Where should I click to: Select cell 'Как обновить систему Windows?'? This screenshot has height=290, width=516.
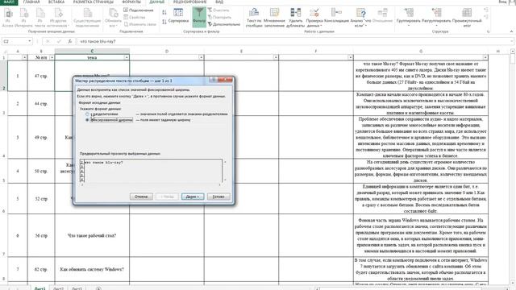92,269
